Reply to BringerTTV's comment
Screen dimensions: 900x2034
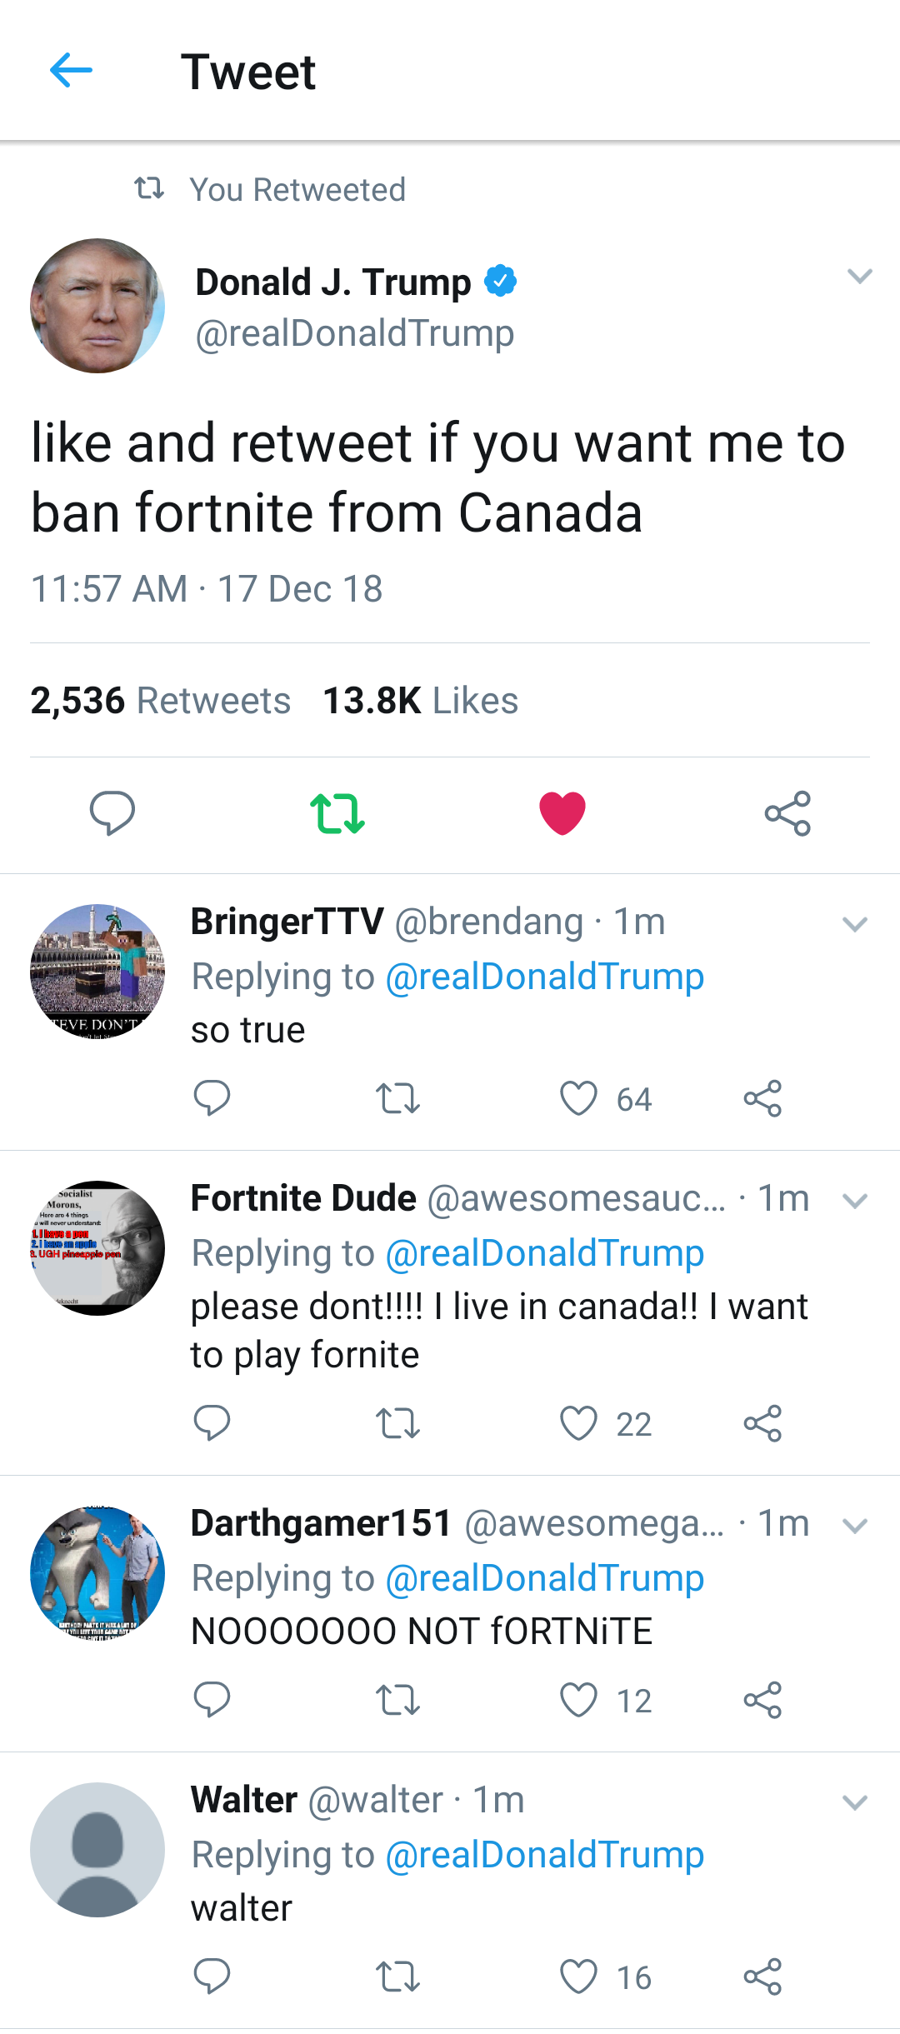[x=212, y=1098]
